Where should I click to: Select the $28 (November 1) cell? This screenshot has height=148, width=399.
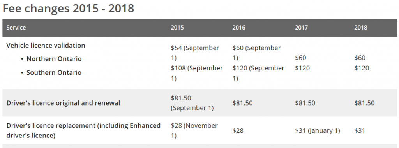coord(194,130)
